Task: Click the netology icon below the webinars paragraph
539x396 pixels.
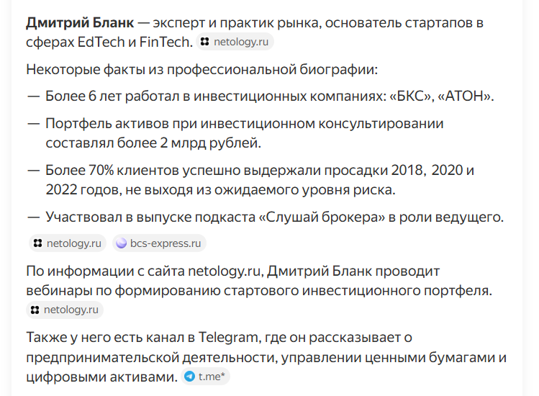Action: (35, 310)
